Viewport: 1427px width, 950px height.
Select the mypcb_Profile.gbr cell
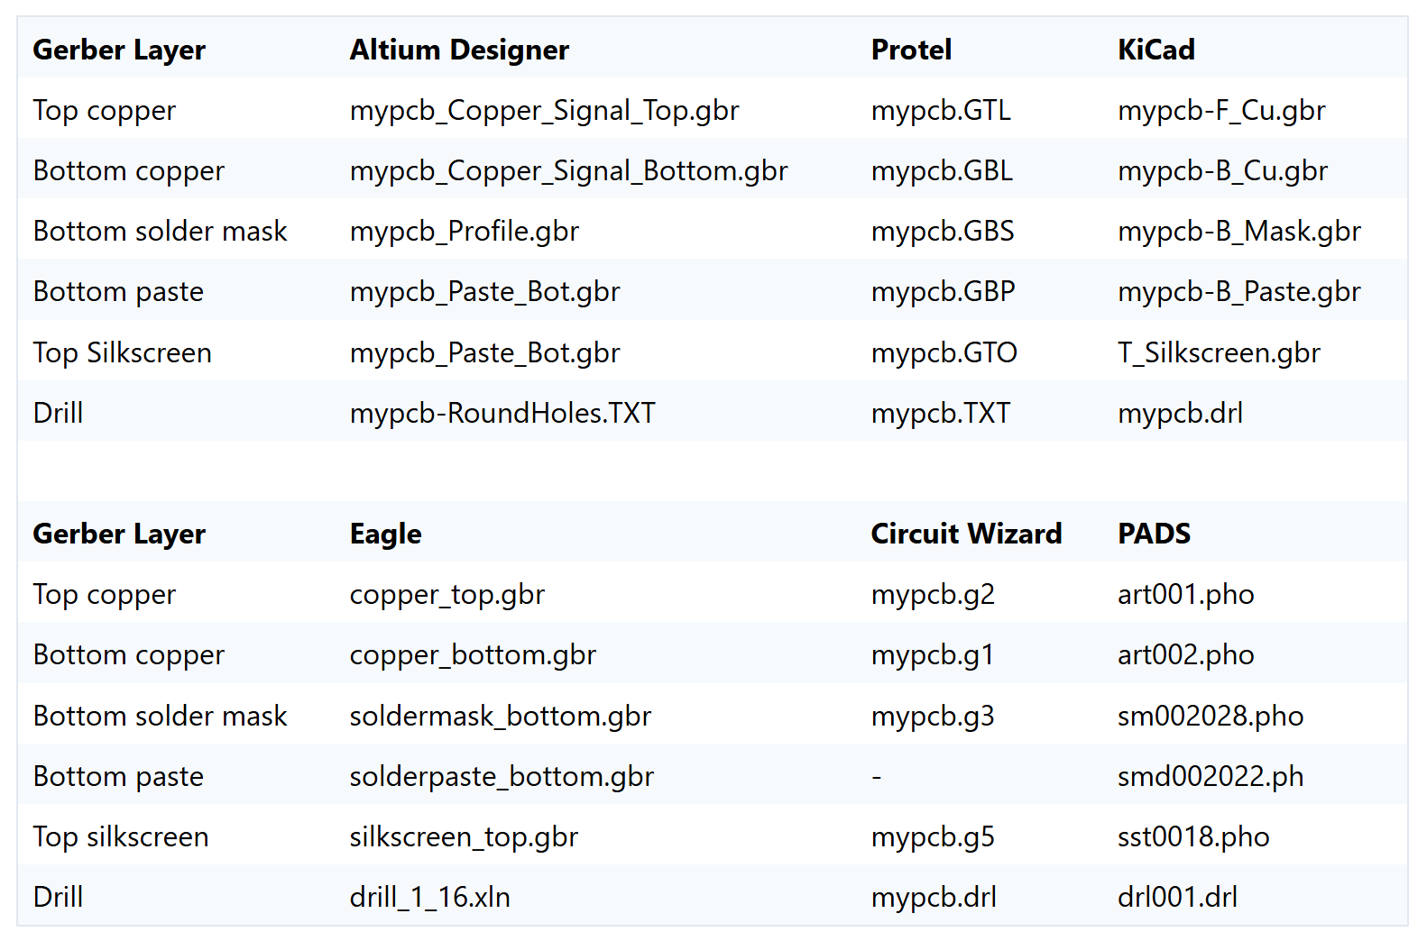[464, 231]
